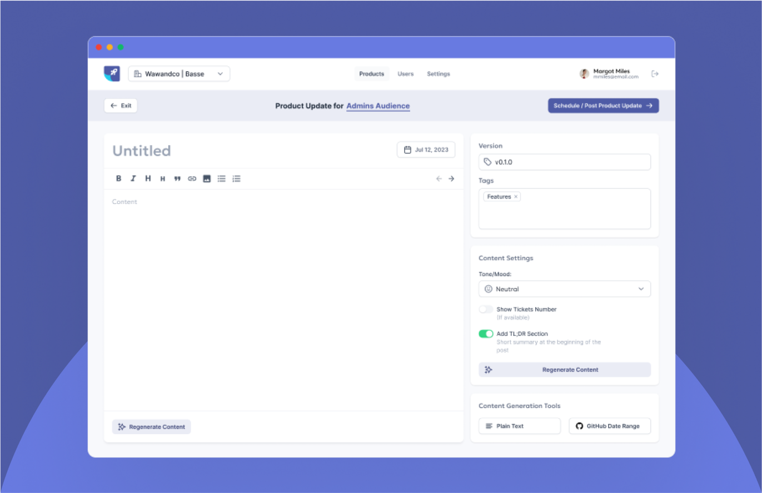Image resolution: width=762 pixels, height=493 pixels.
Task: Open the Admins Audience link
Action: point(378,106)
